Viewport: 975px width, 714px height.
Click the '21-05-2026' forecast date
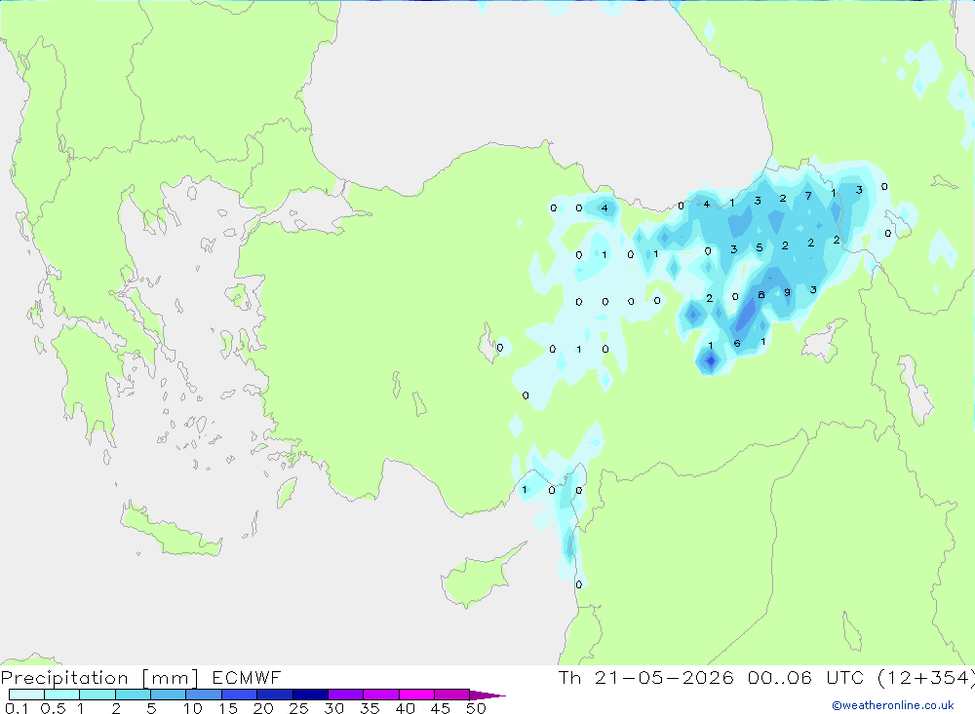click(663, 678)
